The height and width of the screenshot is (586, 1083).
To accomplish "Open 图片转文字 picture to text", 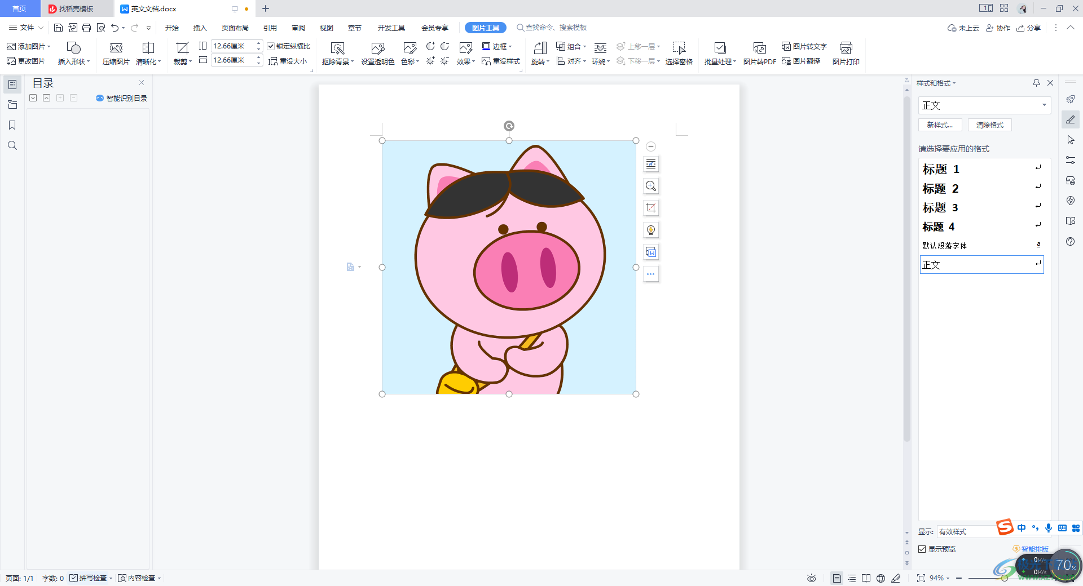I will coord(804,46).
